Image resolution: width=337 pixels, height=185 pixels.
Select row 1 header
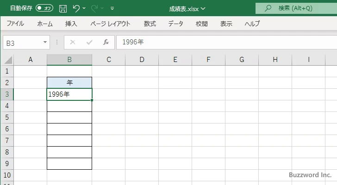7,71
